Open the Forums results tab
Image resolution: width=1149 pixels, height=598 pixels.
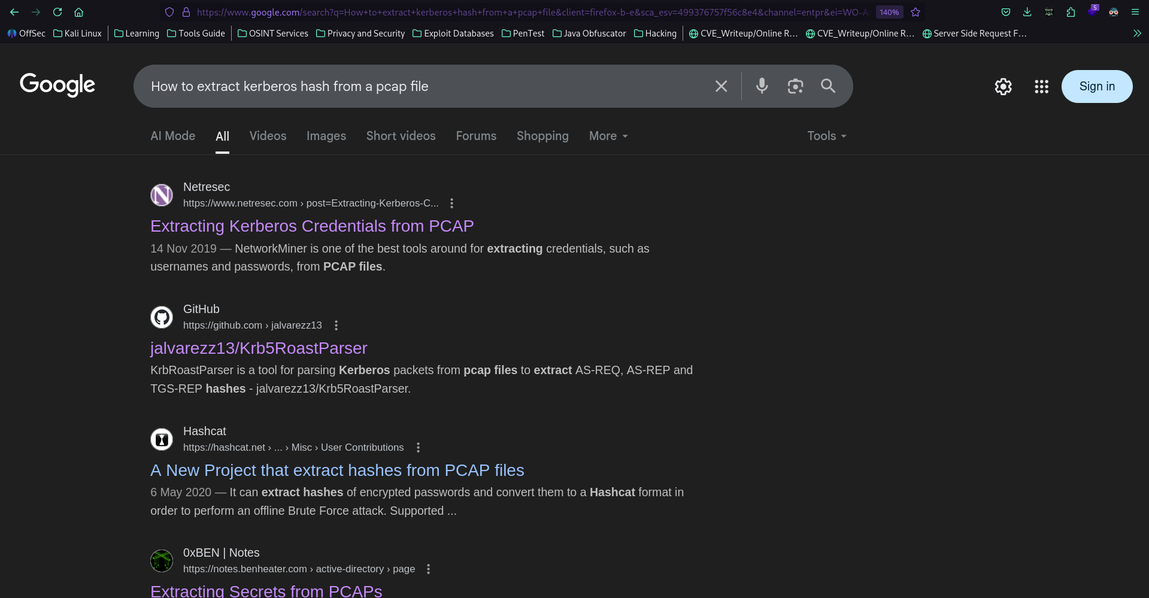[476, 136]
